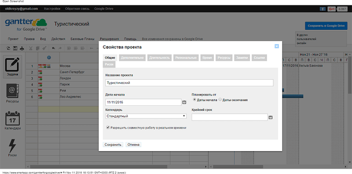The height and width of the screenshot is (174, 352).
Task: Click the Сохранить button in the dialog
Action: 113,145
